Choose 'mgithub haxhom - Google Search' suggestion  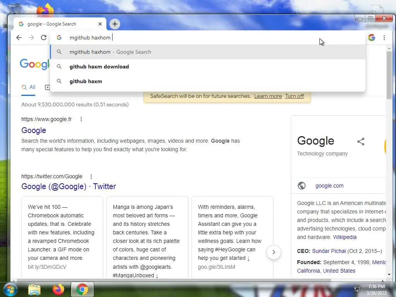tap(208, 52)
